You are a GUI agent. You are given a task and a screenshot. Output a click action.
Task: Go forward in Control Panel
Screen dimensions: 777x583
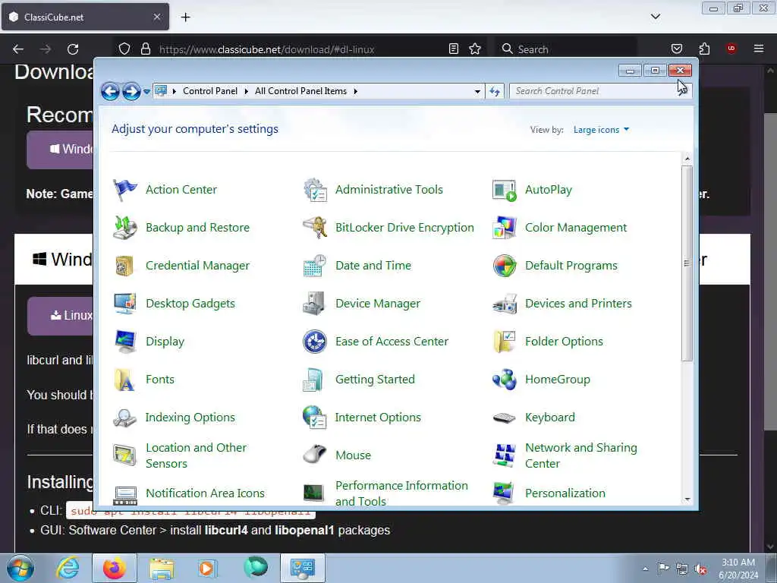click(131, 91)
